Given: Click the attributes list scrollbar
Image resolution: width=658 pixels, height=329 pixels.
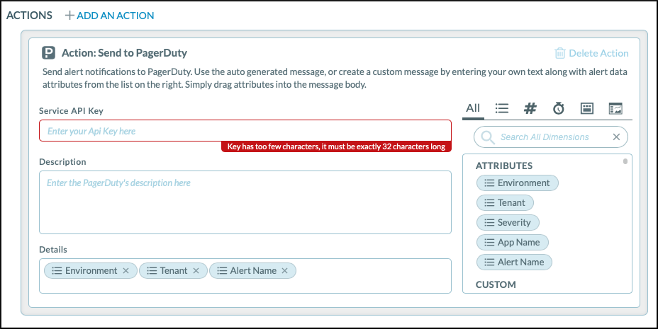Looking at the screenshot, I should tap(625, 162).
